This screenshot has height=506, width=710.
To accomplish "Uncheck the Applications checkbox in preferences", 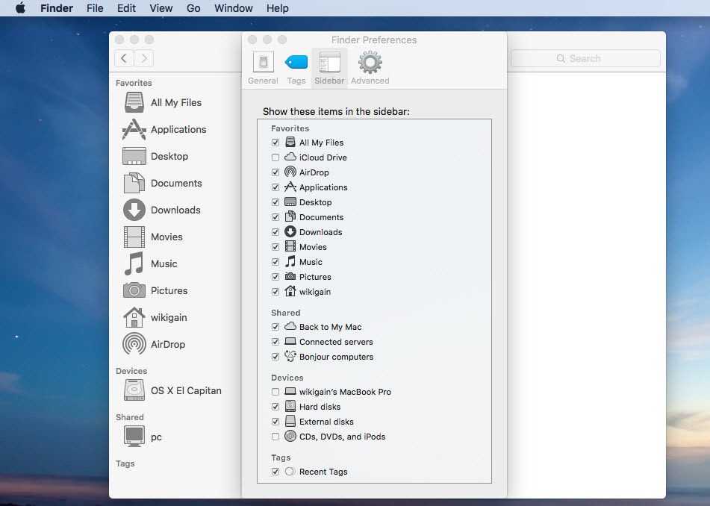I will [x=275, y=187].
